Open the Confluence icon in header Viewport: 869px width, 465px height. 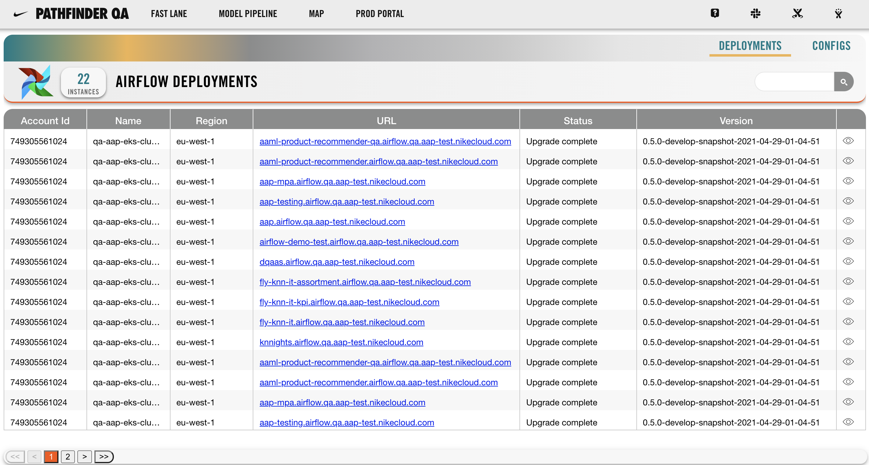tap(797, 13)
